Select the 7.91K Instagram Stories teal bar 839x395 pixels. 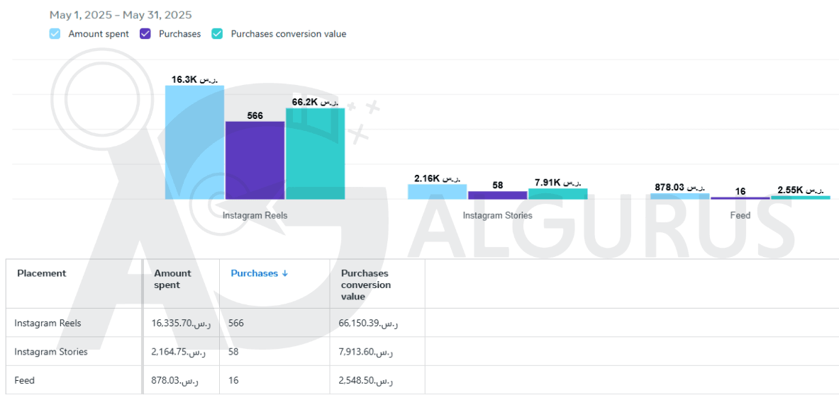pyautogui.click(x=557, y=194)
